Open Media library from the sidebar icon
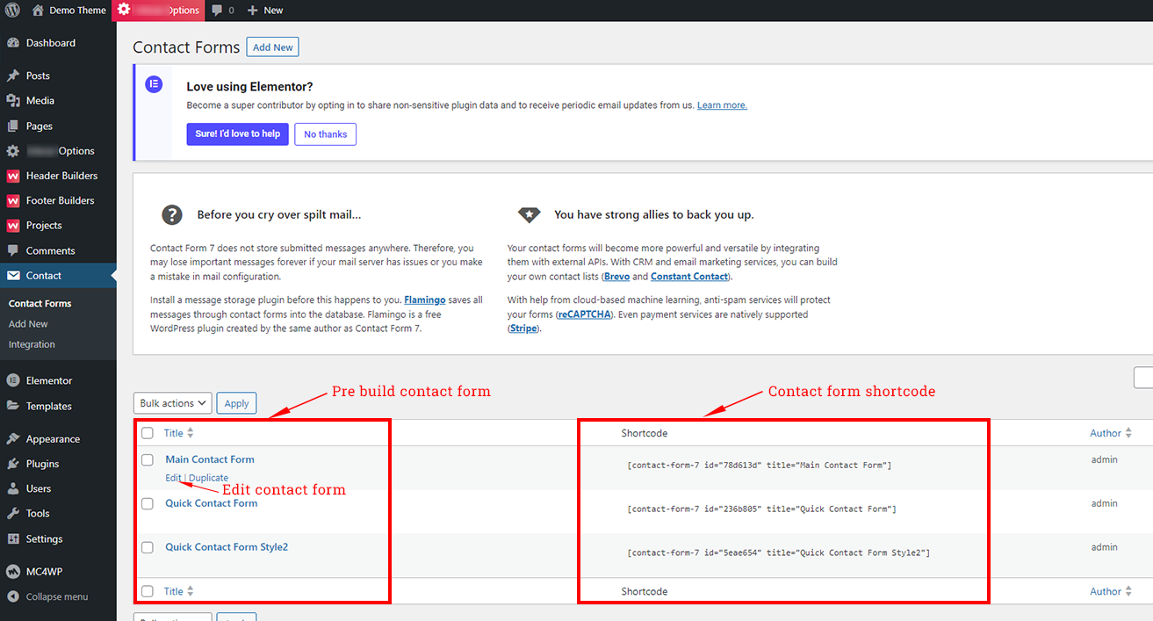This screenshot has height=621, width=1153. 14,100
